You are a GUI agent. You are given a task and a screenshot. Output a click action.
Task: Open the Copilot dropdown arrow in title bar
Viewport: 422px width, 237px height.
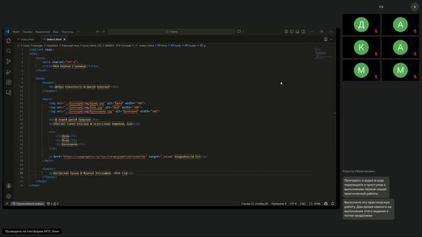pyautogui.click(x=243, y=32)
